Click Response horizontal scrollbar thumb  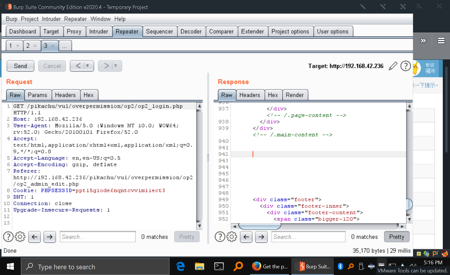(260, 226)
